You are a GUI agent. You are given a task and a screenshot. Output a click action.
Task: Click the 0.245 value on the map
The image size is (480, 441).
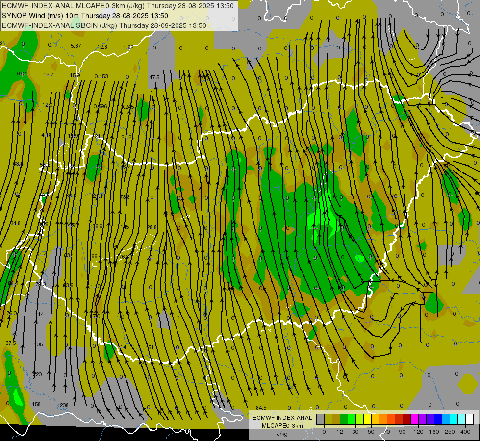(127, 107)
